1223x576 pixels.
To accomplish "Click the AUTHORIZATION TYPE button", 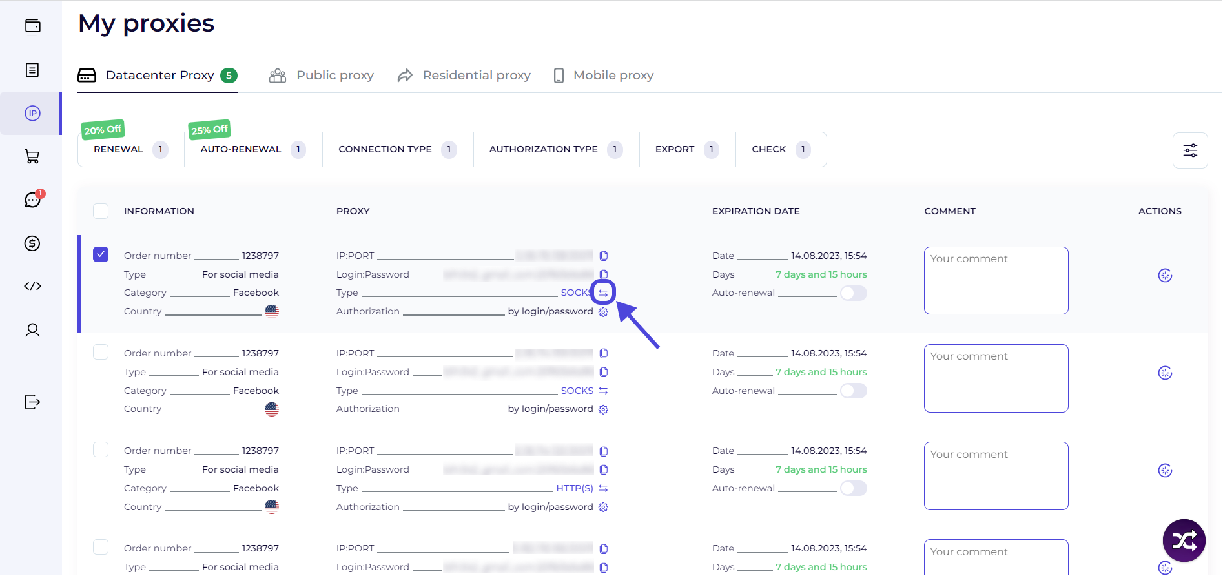I will click(556, 150).
